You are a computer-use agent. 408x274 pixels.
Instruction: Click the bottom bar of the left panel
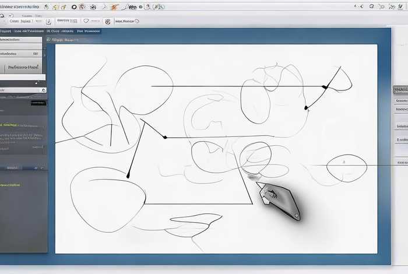click(23, 167)
